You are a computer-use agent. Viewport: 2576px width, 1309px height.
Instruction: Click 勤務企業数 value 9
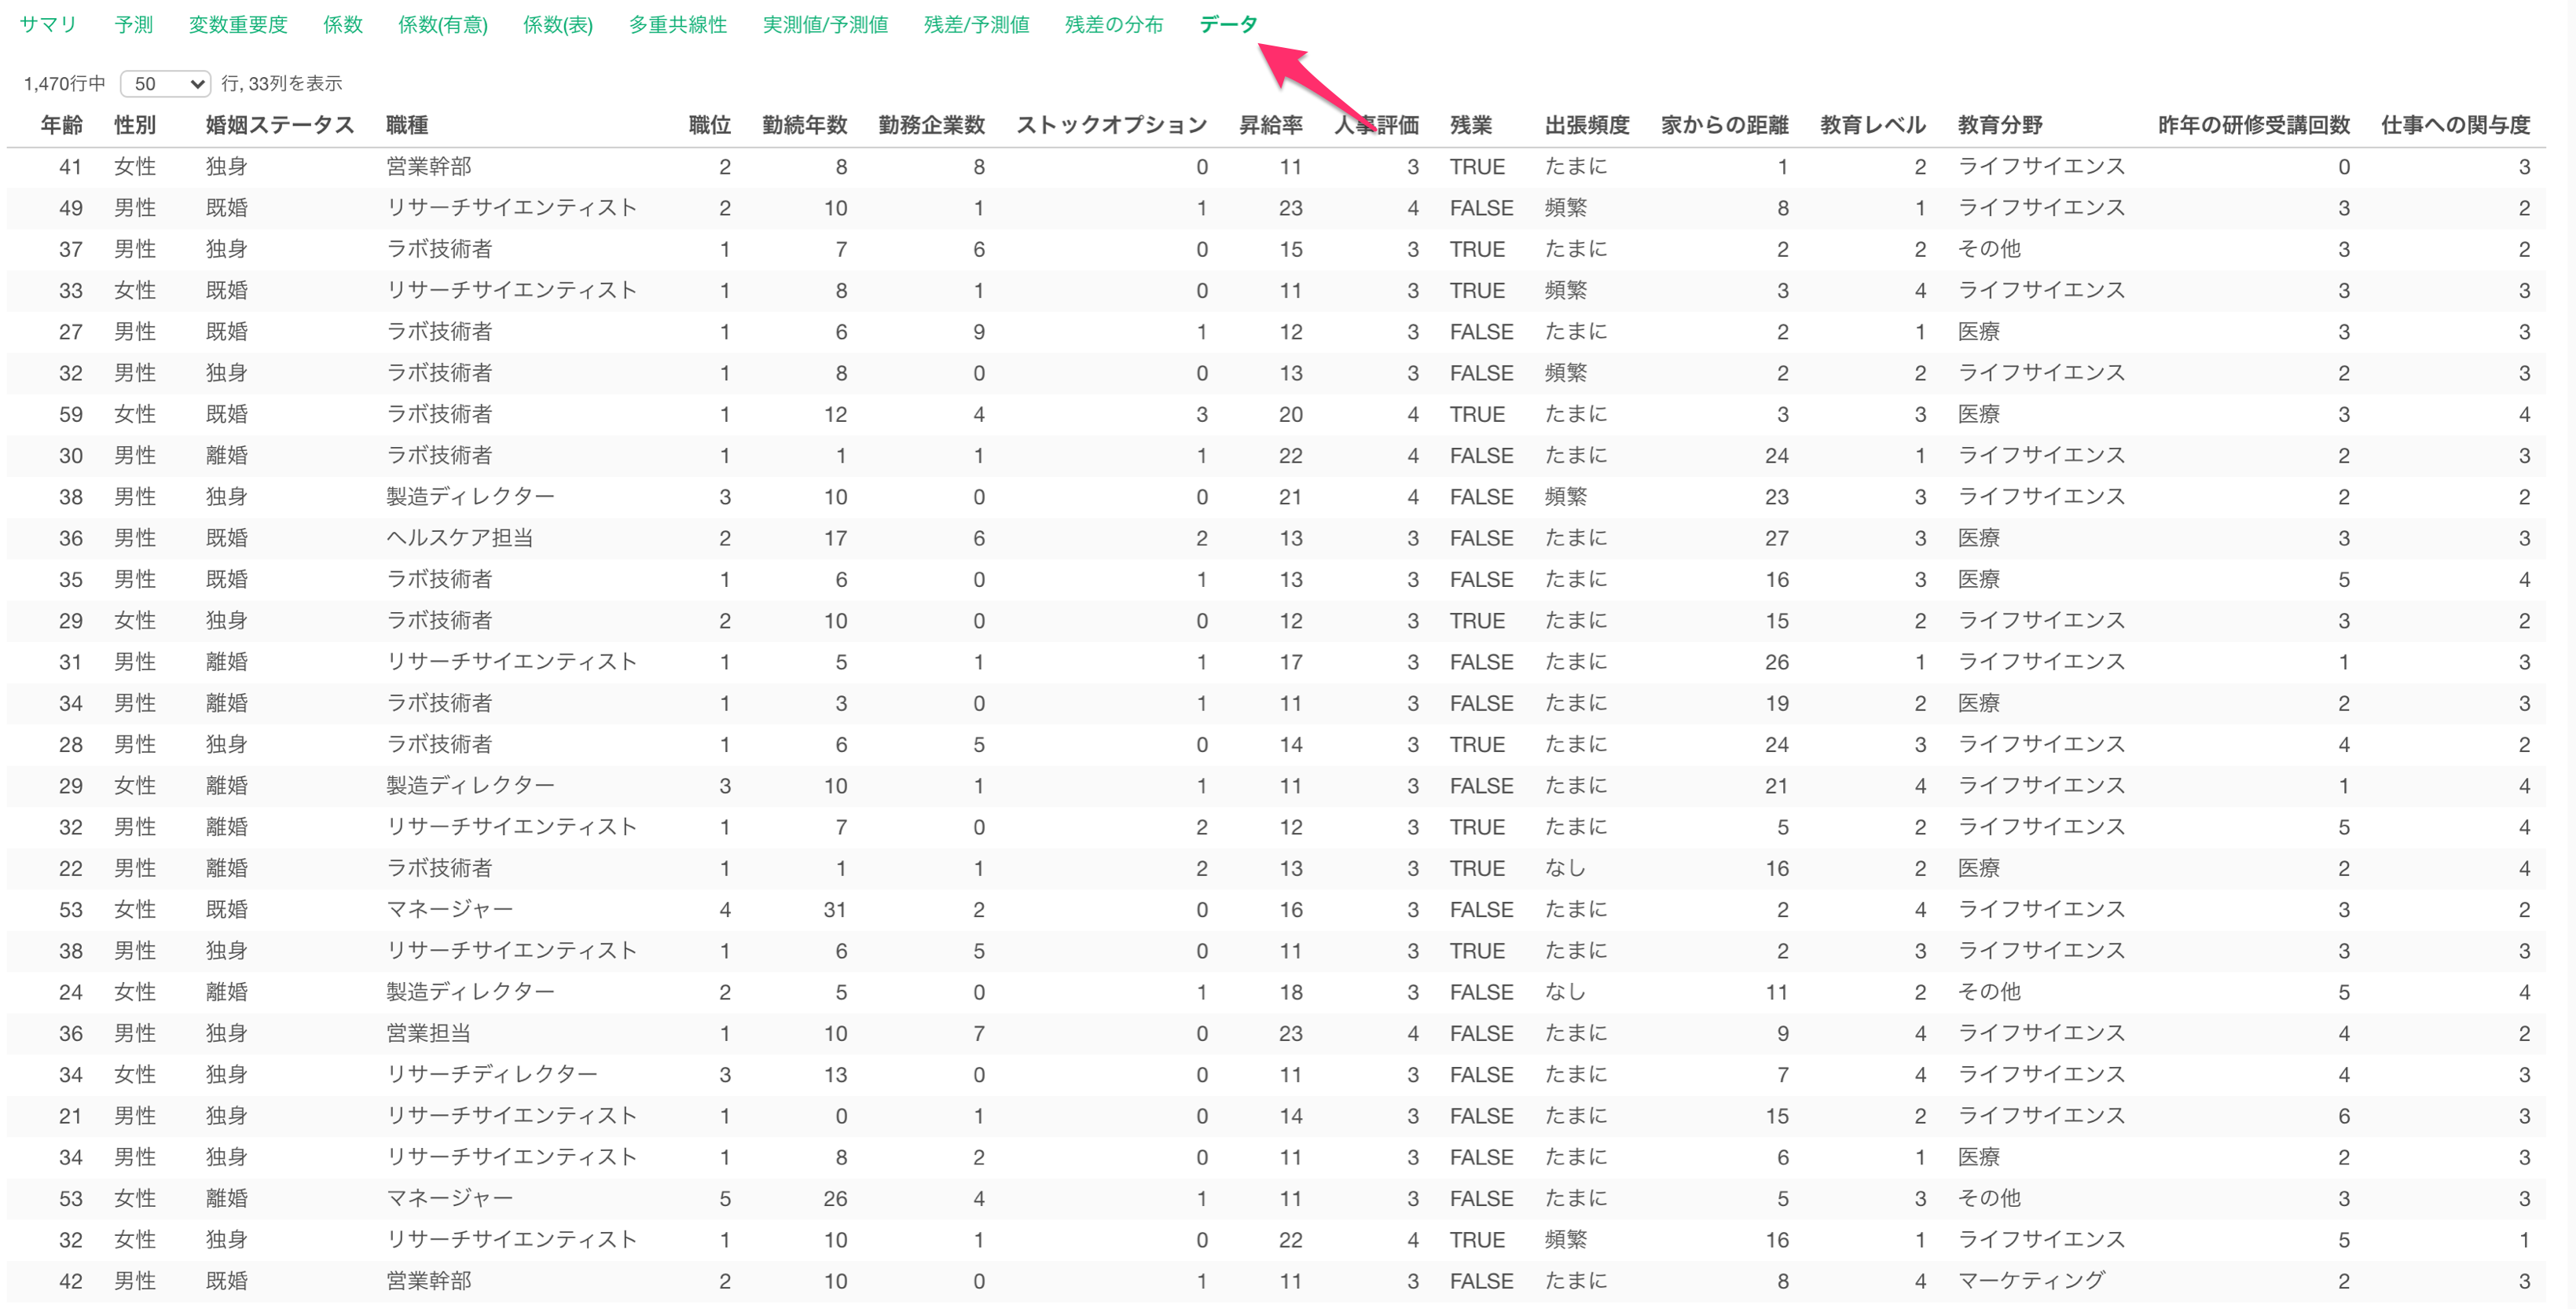point(979,332)
